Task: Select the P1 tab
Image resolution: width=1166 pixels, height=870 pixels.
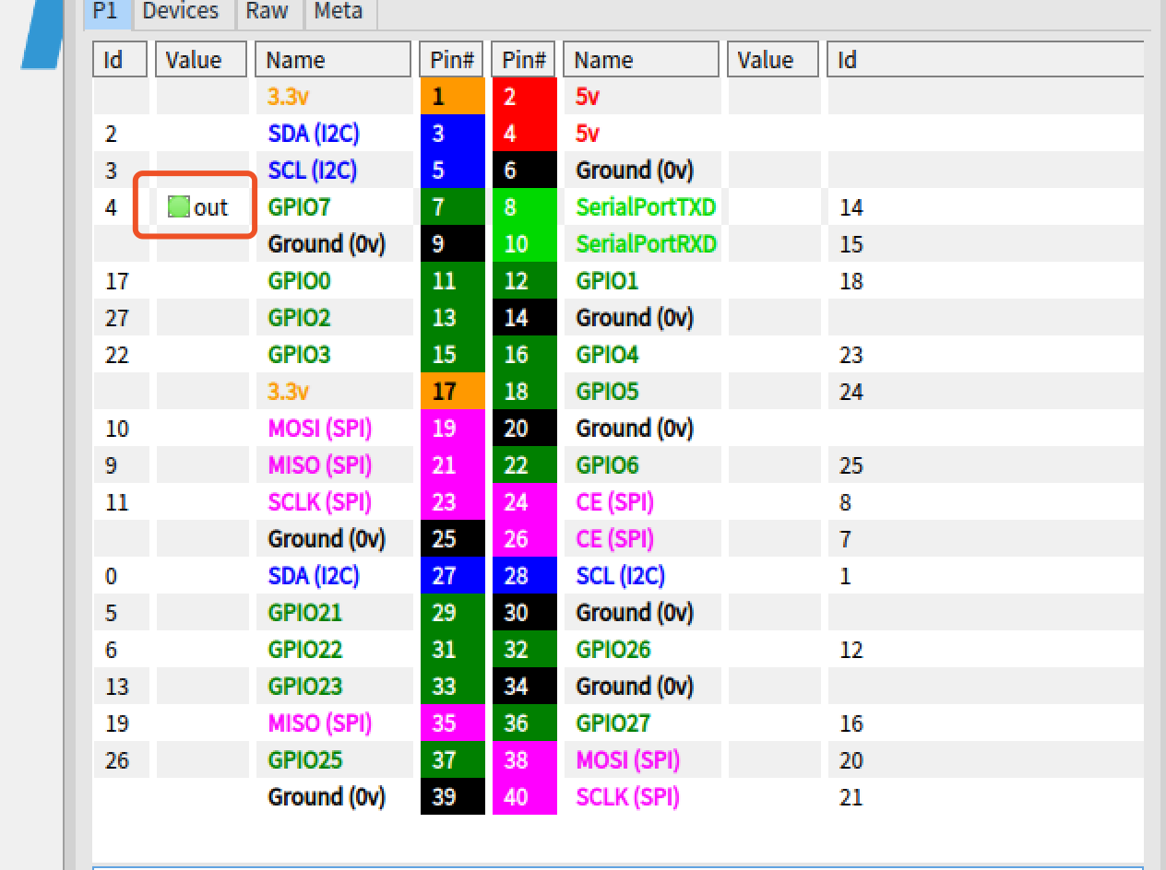Action: click(x=105, y=11)
